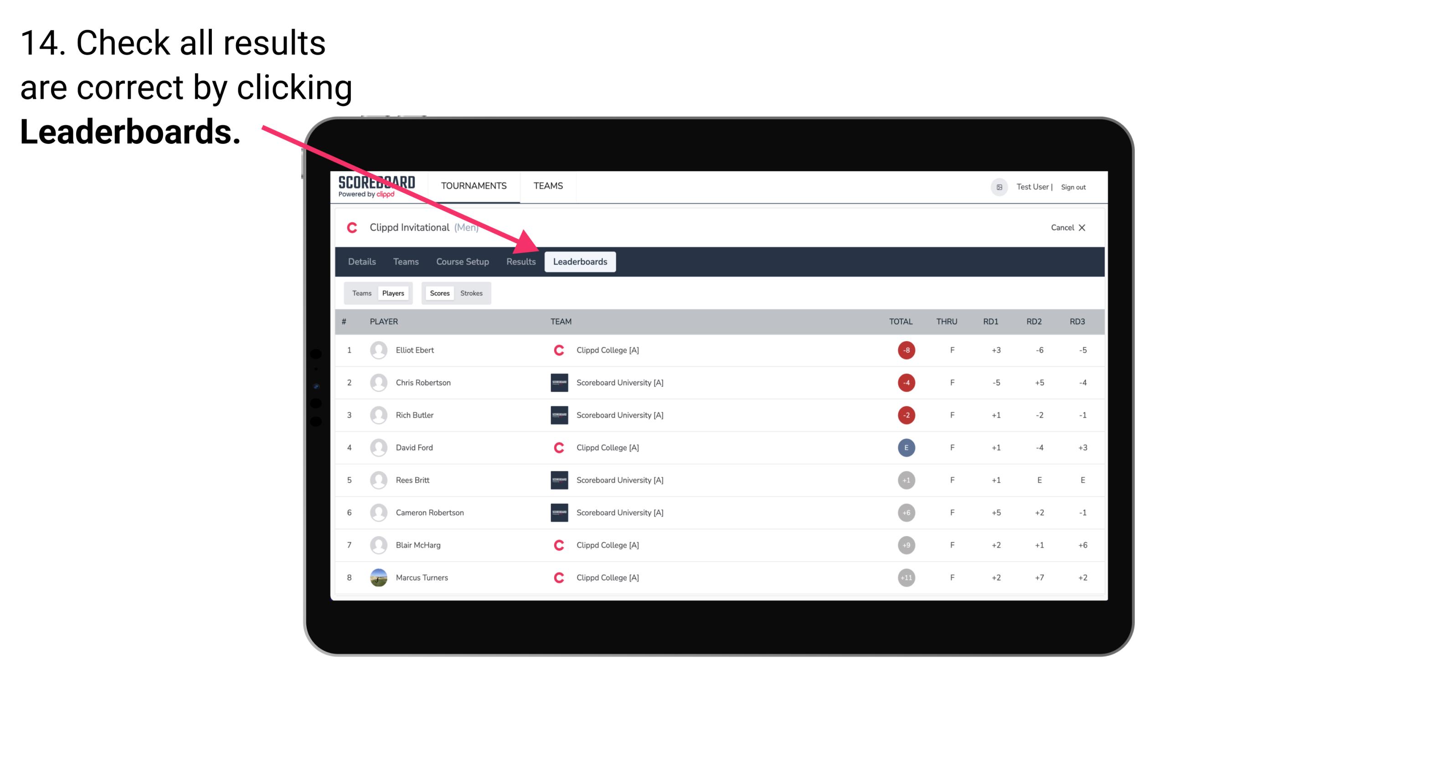Select the Players filter button
This screenshot has width=1436, height=772.
click(393, 293)
